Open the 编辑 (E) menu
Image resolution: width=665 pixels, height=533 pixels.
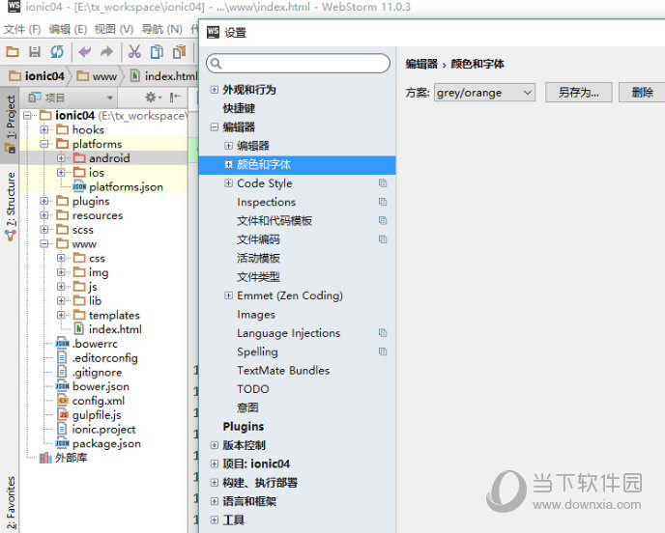click(x=68, y=29)
